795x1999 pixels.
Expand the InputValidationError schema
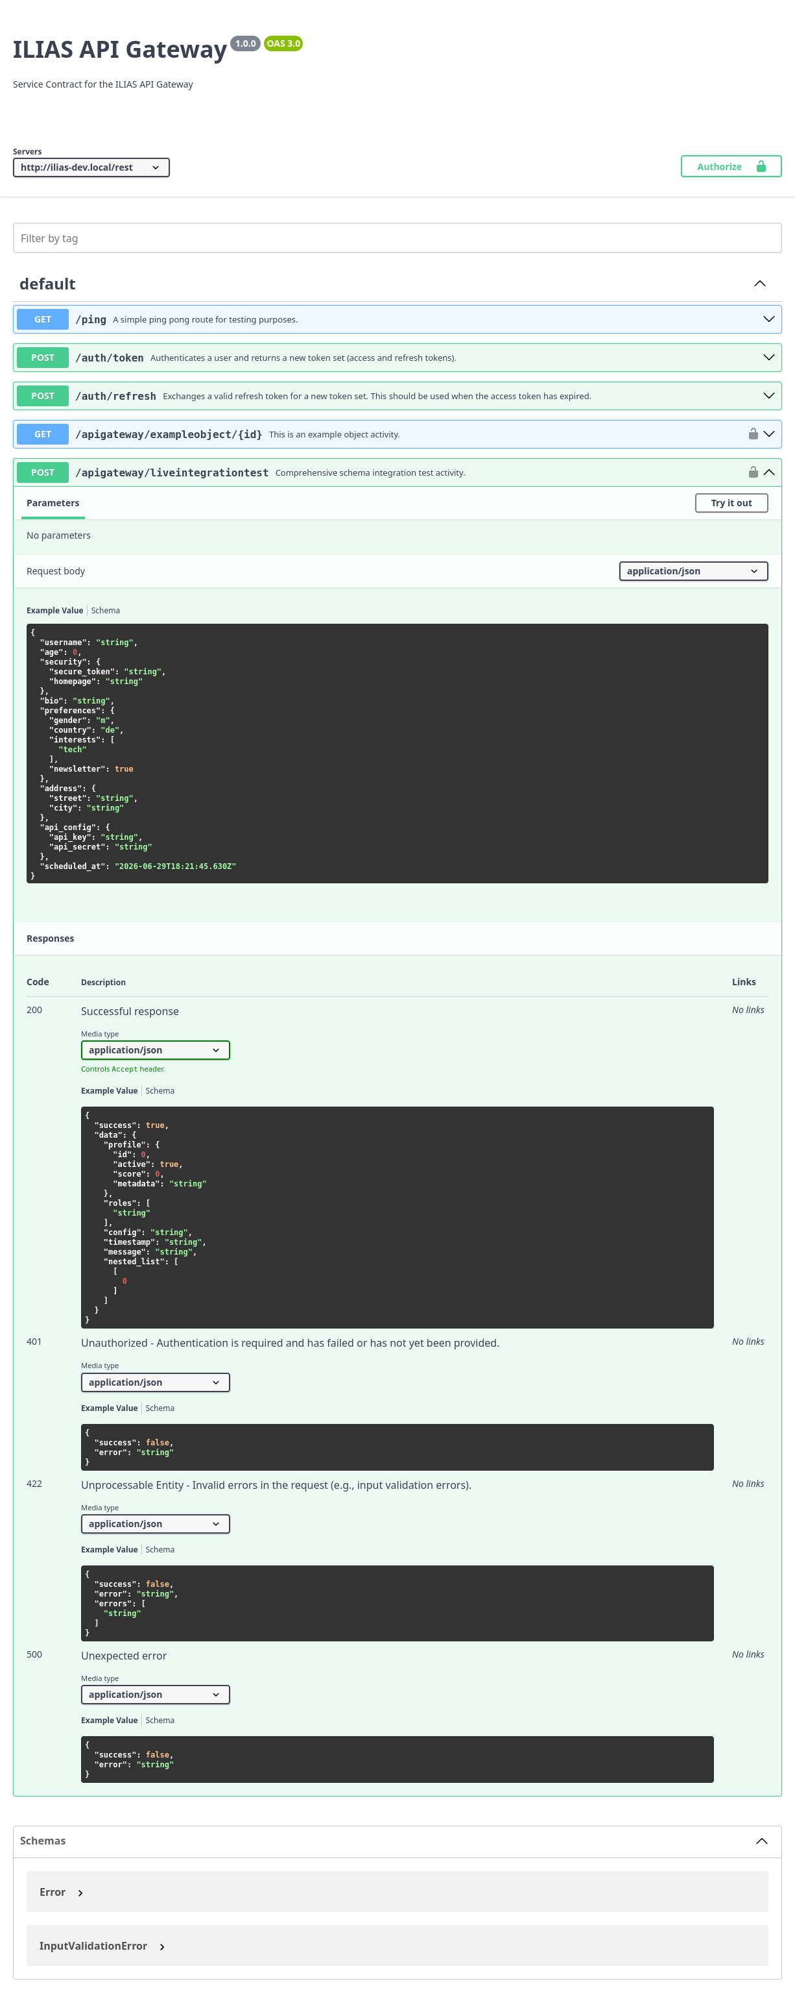coord(102,1946)
